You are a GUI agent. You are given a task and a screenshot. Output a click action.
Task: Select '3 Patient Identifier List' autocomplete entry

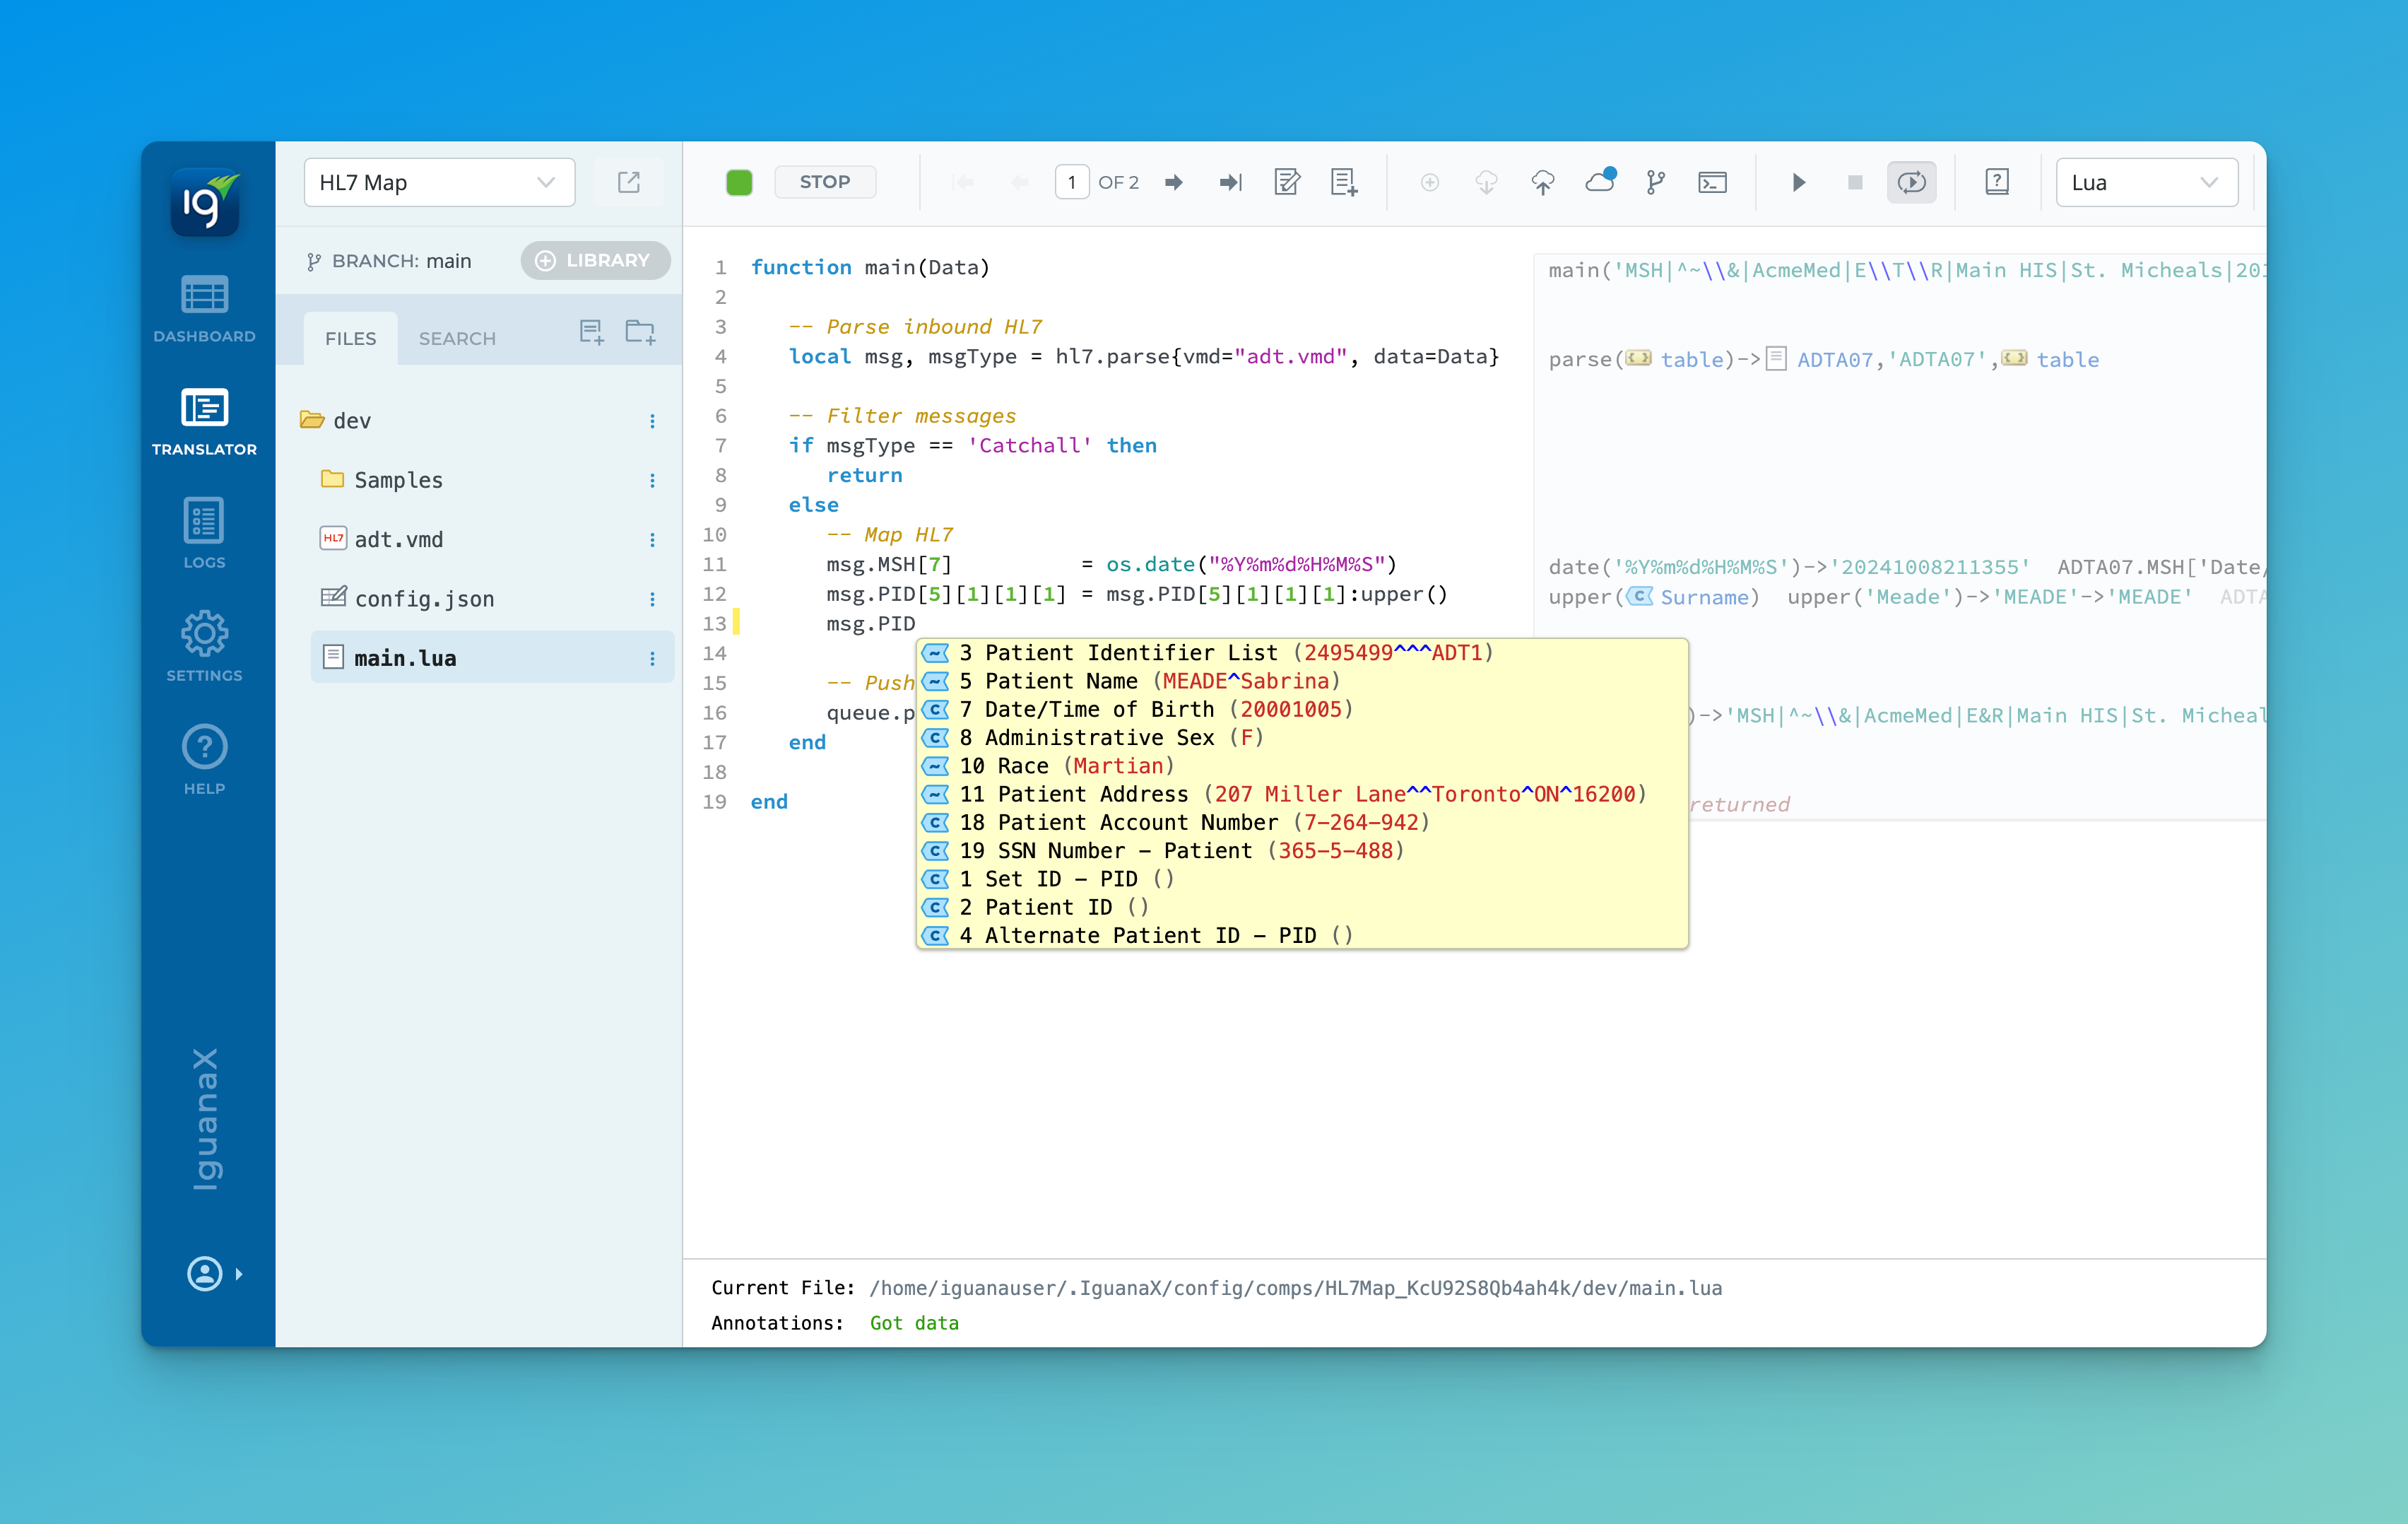tap(1302, 652)
